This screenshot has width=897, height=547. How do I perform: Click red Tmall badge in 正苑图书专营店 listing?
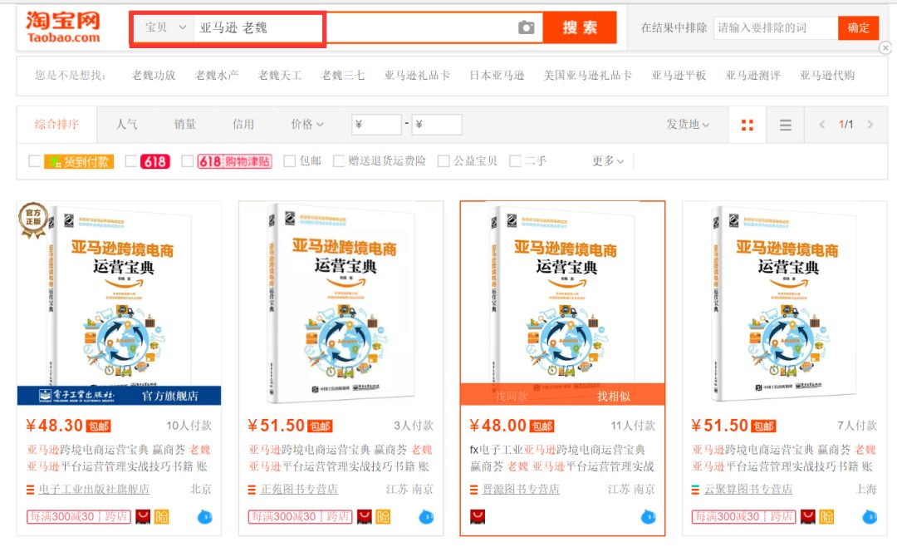[365, 517]
